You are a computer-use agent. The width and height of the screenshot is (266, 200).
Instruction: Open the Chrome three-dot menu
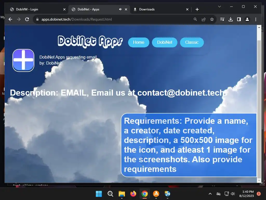(256, 19)
